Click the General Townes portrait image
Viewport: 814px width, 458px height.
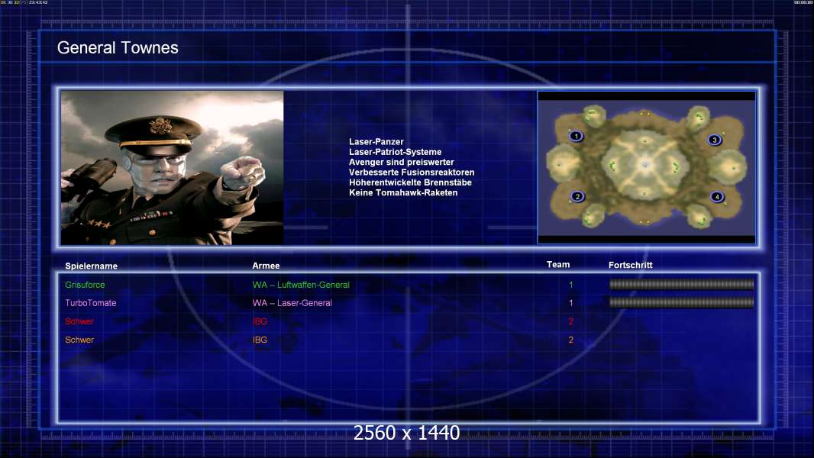[173, 167]
